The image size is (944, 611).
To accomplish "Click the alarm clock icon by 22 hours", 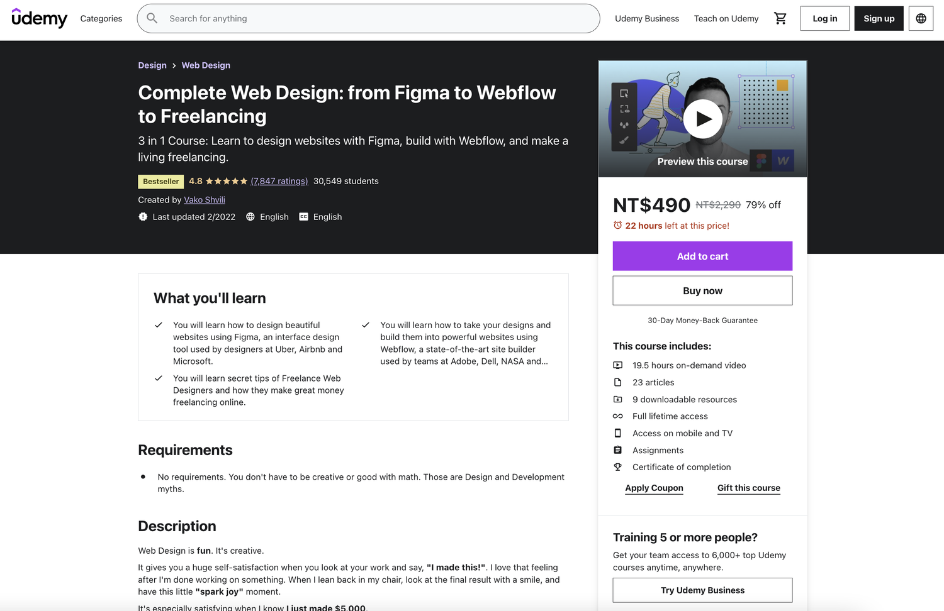I will coord(617,226).
